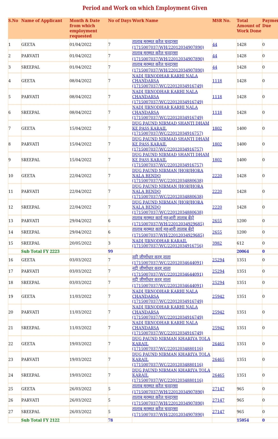Screen dimensions: 278x439
Task: Click MSR 25294 link in row 16
Action: 218,260
